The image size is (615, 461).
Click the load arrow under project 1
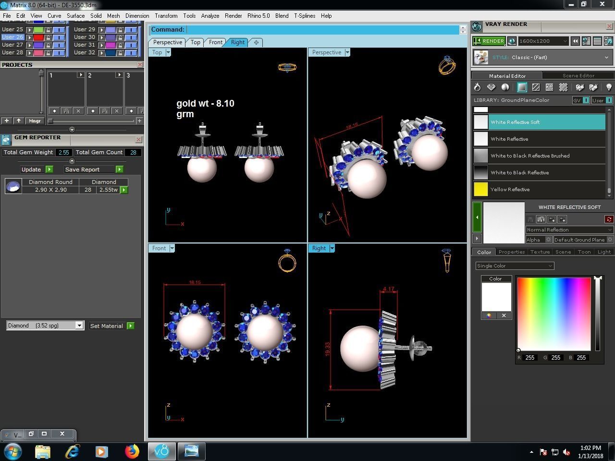[54, 111]
